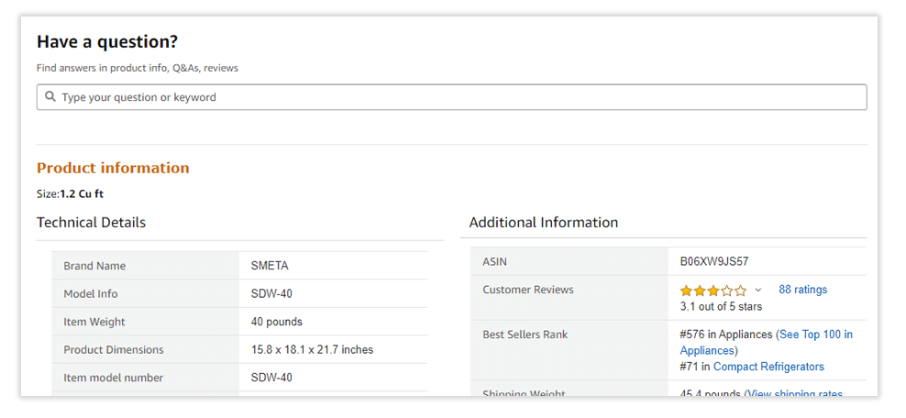Screen dimensions: 906x418
Task: Click the three-star customer rating stars
Action: pos(713,291)
